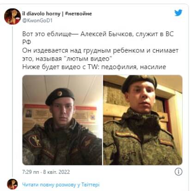Select the #нетвойне tag in name
The width and height of the screenshot is (190, 191).
pyautogui.click(x=79, y=13)
